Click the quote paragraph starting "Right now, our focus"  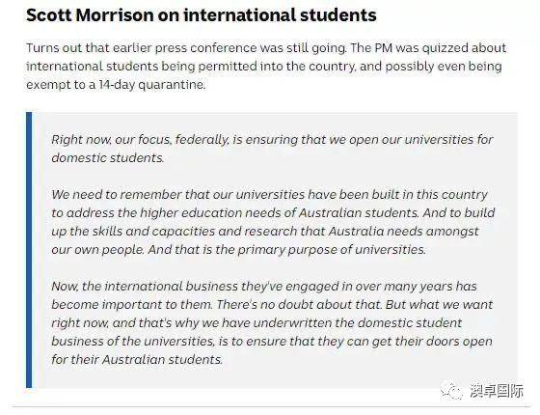click(272, 149)
